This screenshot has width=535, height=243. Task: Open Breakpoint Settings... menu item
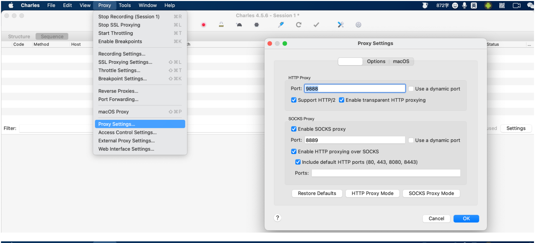140,79
